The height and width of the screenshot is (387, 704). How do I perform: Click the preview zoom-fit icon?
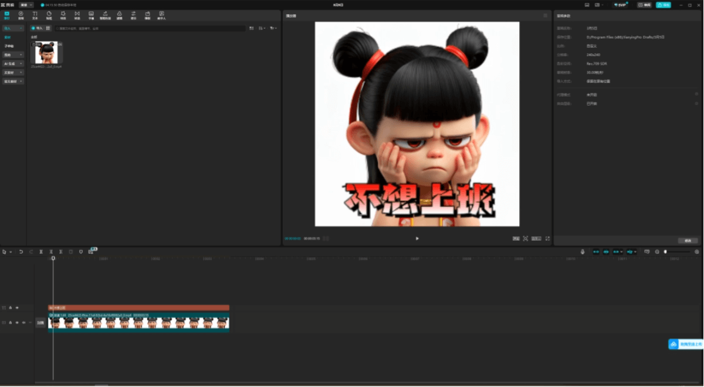(x=526, y=238)
